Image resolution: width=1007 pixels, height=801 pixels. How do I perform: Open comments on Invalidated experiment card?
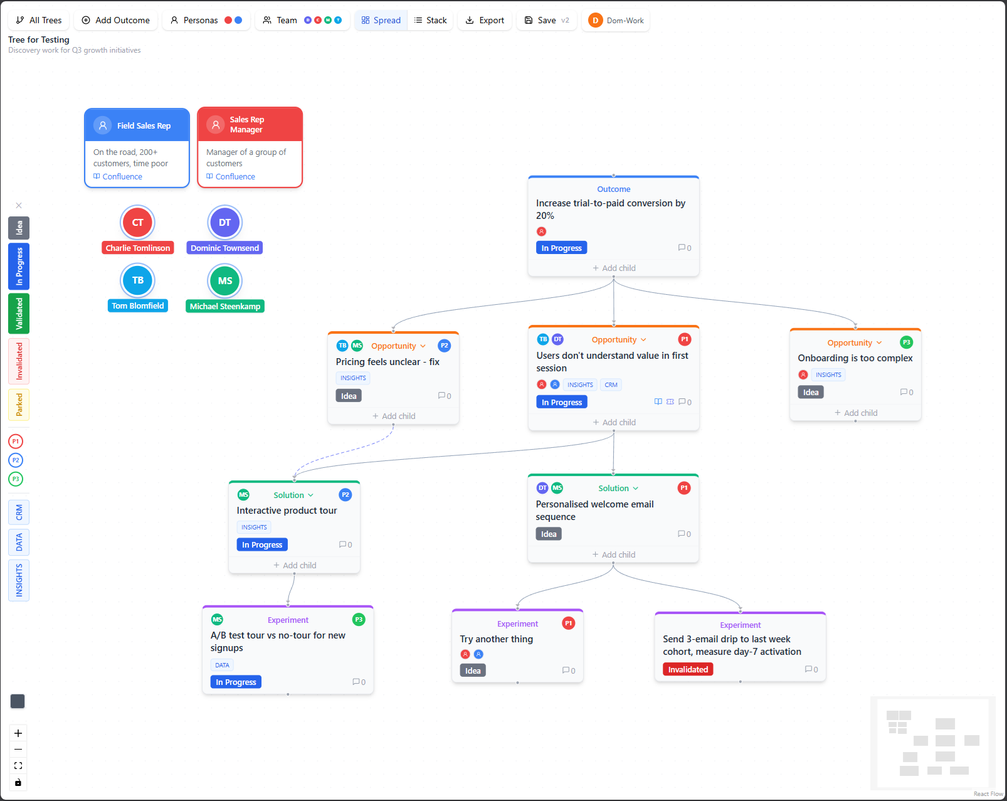pyautogui.click(x=811, y=669)
